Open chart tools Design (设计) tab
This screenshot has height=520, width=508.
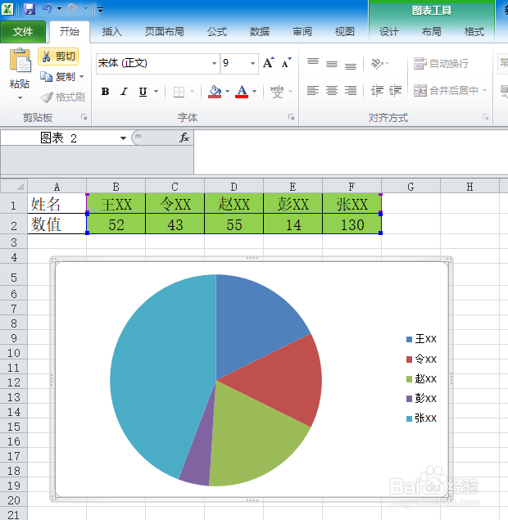389,32
